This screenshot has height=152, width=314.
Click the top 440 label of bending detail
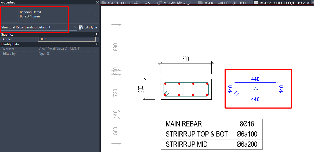[x=255, y=79]
